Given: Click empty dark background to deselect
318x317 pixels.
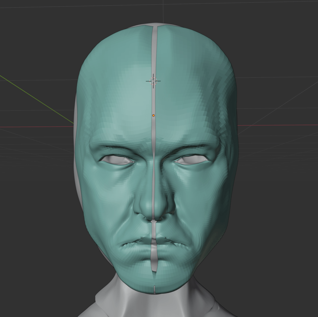Looking at the screenshot, I should pyautogui.click(x=37, y=249).
